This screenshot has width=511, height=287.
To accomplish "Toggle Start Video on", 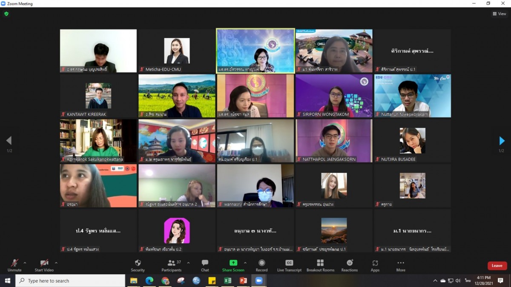I will [x=44, y=265].
